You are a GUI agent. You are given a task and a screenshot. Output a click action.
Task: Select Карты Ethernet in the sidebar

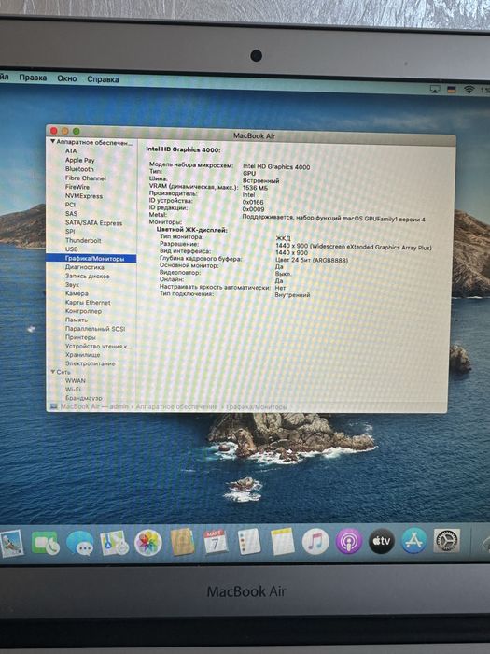click(88, 302)
